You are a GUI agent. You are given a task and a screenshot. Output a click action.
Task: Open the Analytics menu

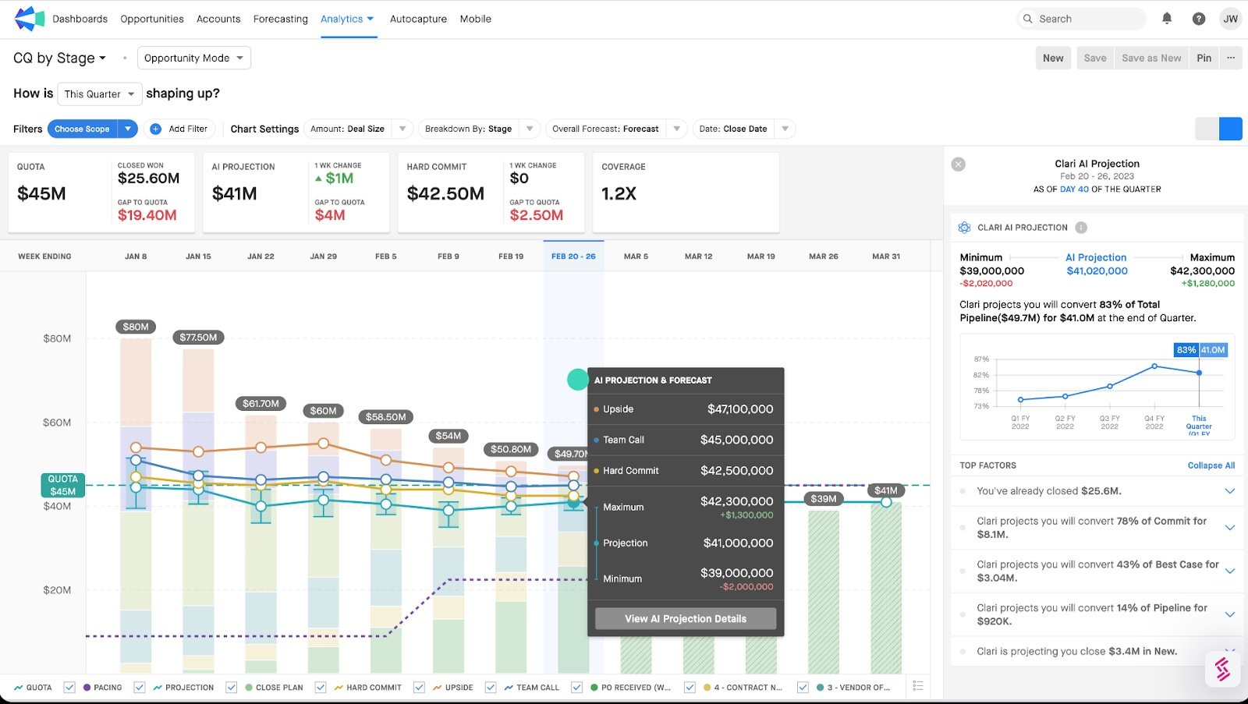click(347, 19)
